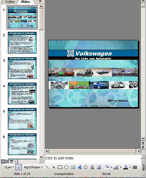Open Font Color dropdown arrow

(130, 167)
